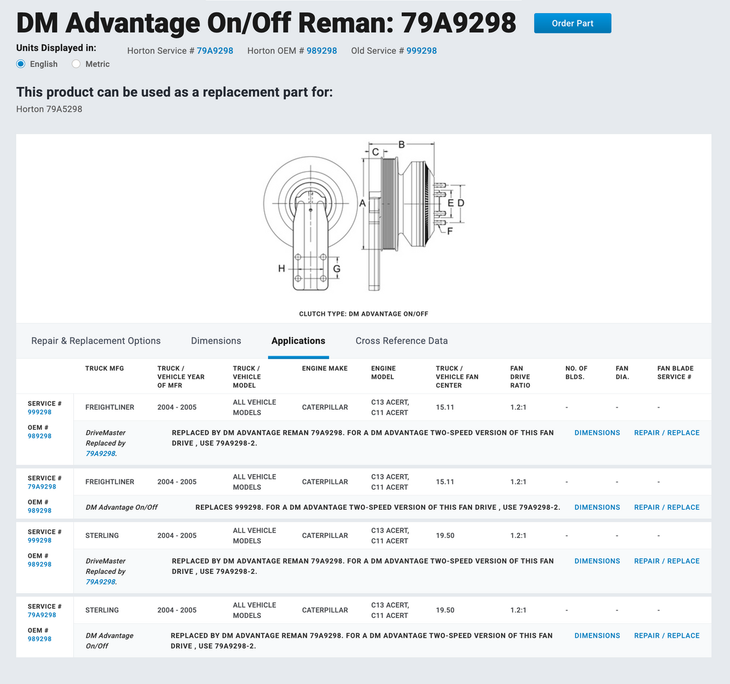Open Horton OEM # 989298 link

(322, 51)
